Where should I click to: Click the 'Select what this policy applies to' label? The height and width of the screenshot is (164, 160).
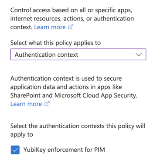55,43
